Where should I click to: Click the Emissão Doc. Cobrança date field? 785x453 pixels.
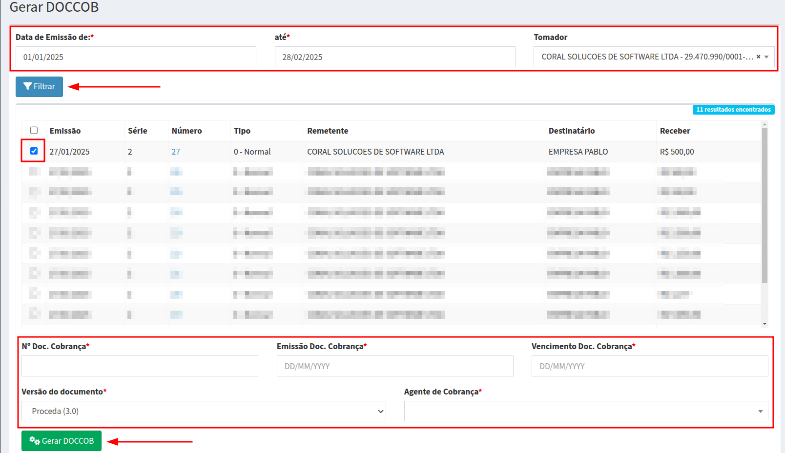click(394, 366)
